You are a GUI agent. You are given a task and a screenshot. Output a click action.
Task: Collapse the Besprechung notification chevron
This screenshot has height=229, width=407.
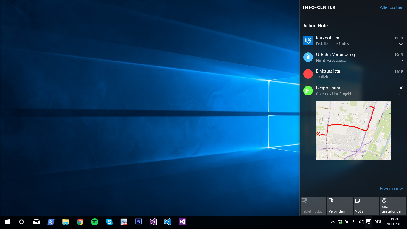pyautogui.click(x=401, y=93)
